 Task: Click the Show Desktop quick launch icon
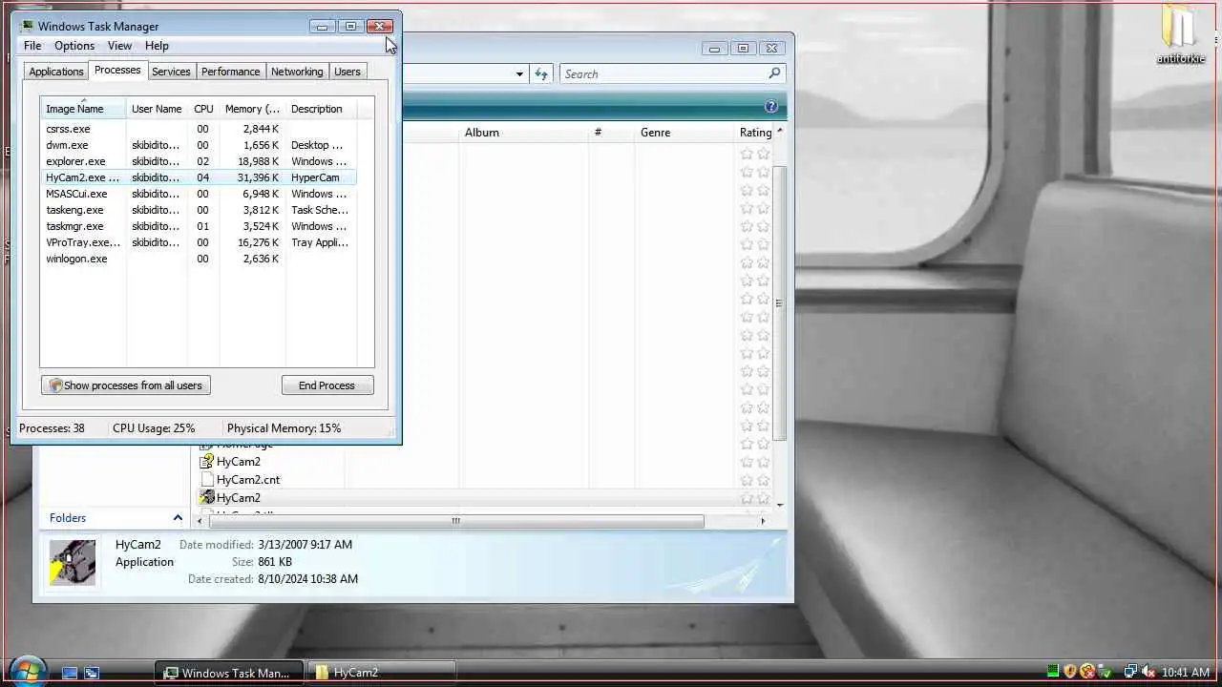pos(70,673)
